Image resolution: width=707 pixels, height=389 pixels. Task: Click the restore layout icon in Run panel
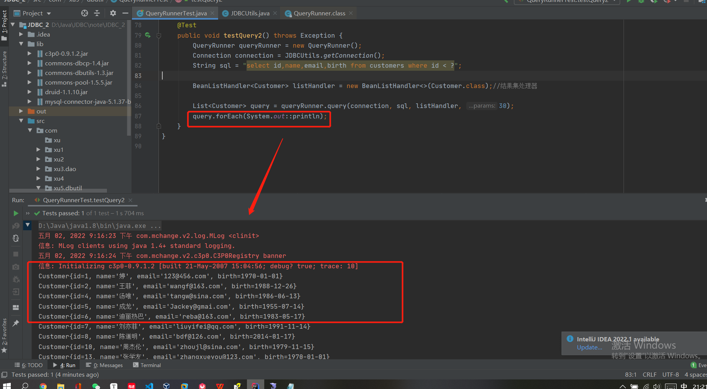16,308
